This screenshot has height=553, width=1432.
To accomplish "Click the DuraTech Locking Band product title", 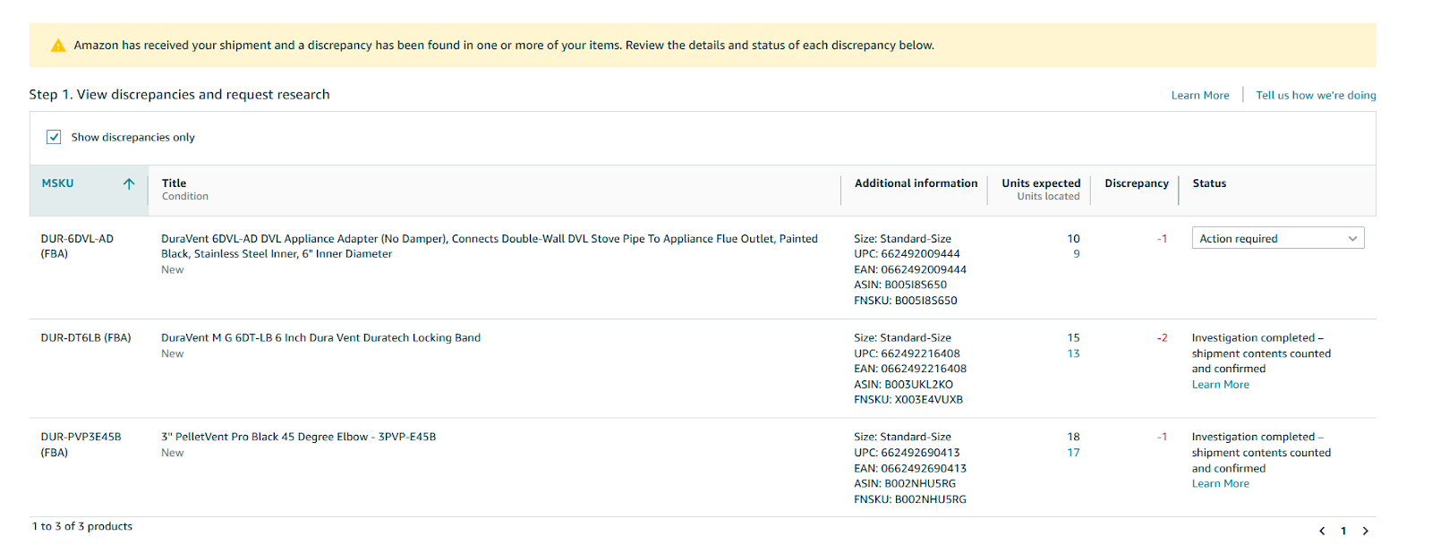I will (320, 338).
